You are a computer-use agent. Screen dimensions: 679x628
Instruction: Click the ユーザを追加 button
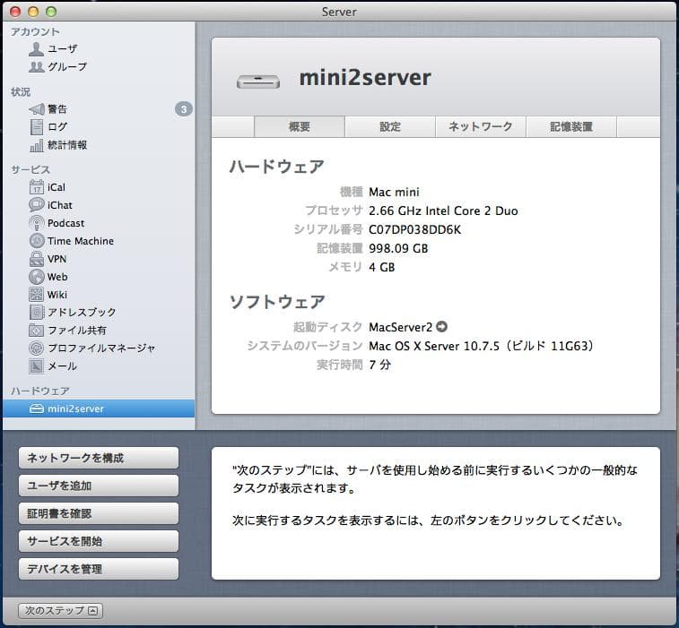99,486
